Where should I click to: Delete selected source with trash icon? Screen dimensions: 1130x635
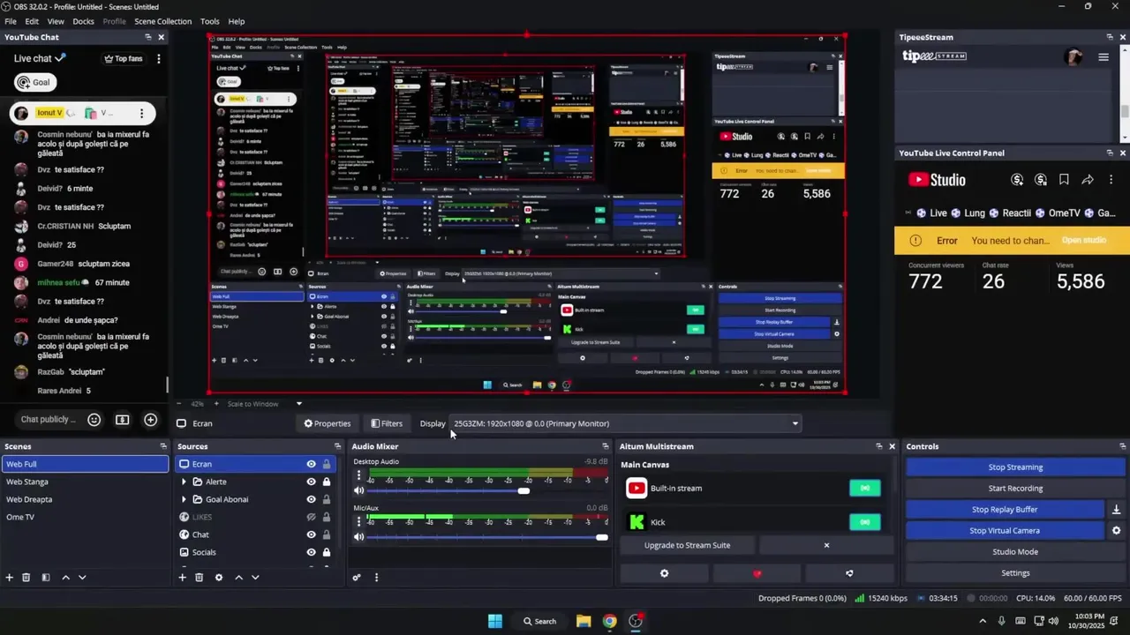click(200, 578)
